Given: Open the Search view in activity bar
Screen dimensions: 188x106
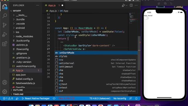Looking at the screenshot, I should click(5, 16).
